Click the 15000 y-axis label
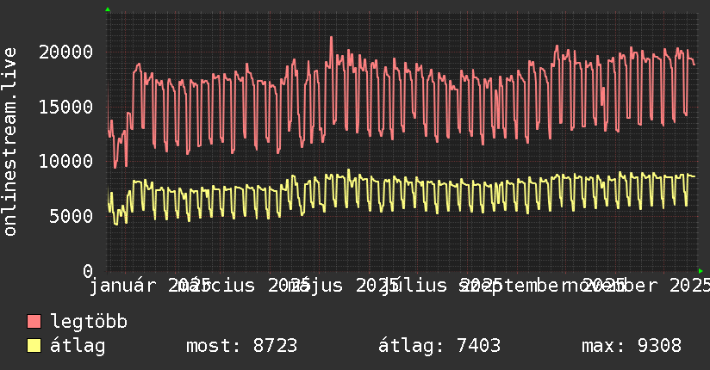This screenshot has height=370, width=710. pyautogui.click(x=65, y=108)
